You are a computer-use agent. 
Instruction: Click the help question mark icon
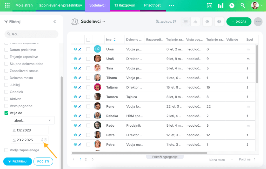pos(219,22)
